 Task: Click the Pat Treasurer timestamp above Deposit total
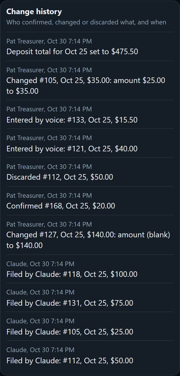(49, 41)
